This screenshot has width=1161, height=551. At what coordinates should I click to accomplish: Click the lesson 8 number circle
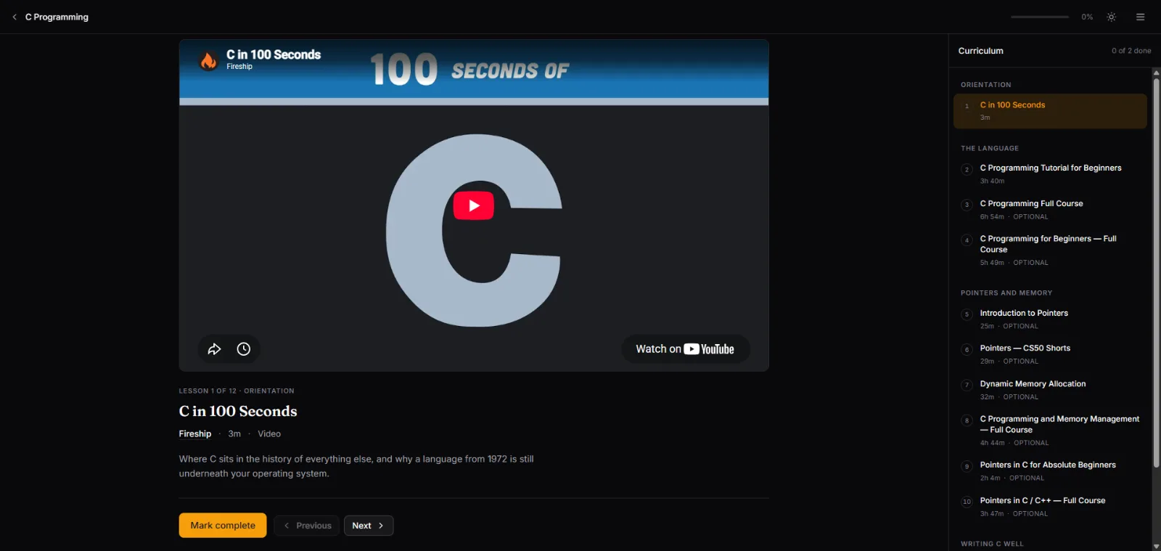point(967,420)
